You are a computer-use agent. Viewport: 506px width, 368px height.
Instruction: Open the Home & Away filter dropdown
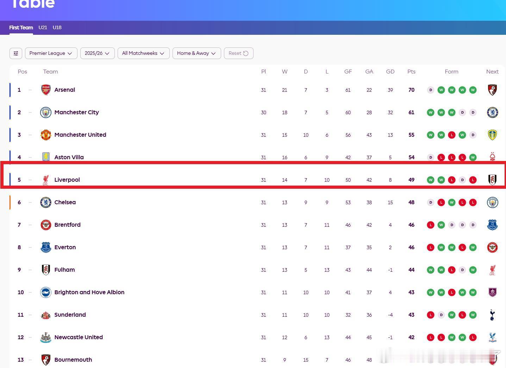(x=196, y=53)
